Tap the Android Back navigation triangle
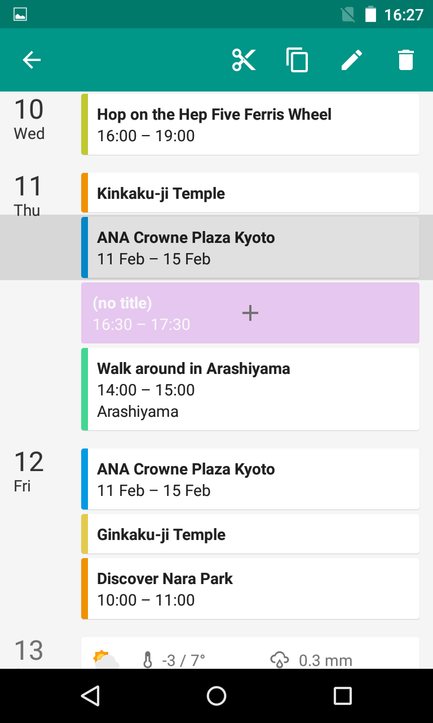This screenshot has width=433, height=723. [x=90, y=696]
